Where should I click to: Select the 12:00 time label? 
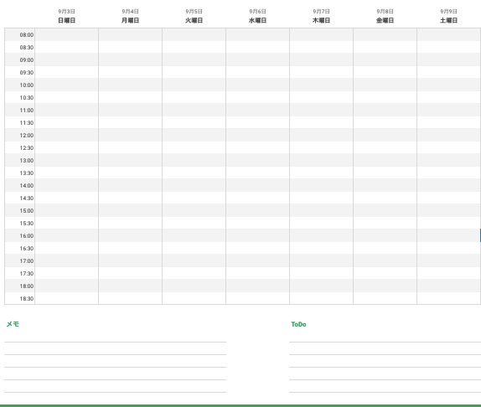click(x=27, y=136)
